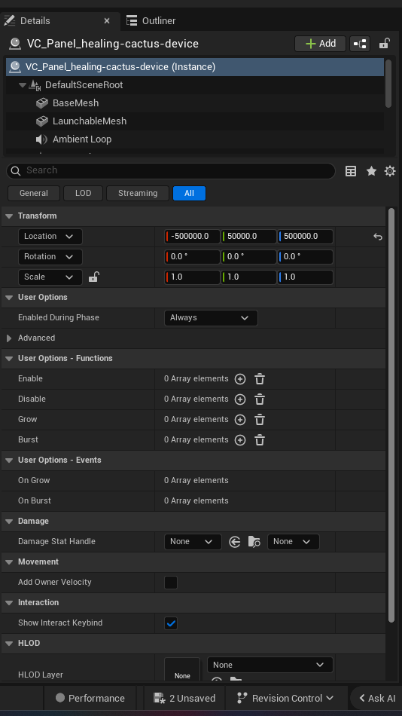Click Location X field -500000.0

(x=192, y=237)
